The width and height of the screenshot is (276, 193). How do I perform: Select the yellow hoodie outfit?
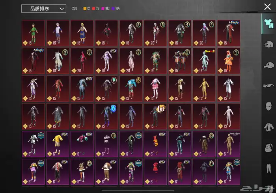pos(58,144)
